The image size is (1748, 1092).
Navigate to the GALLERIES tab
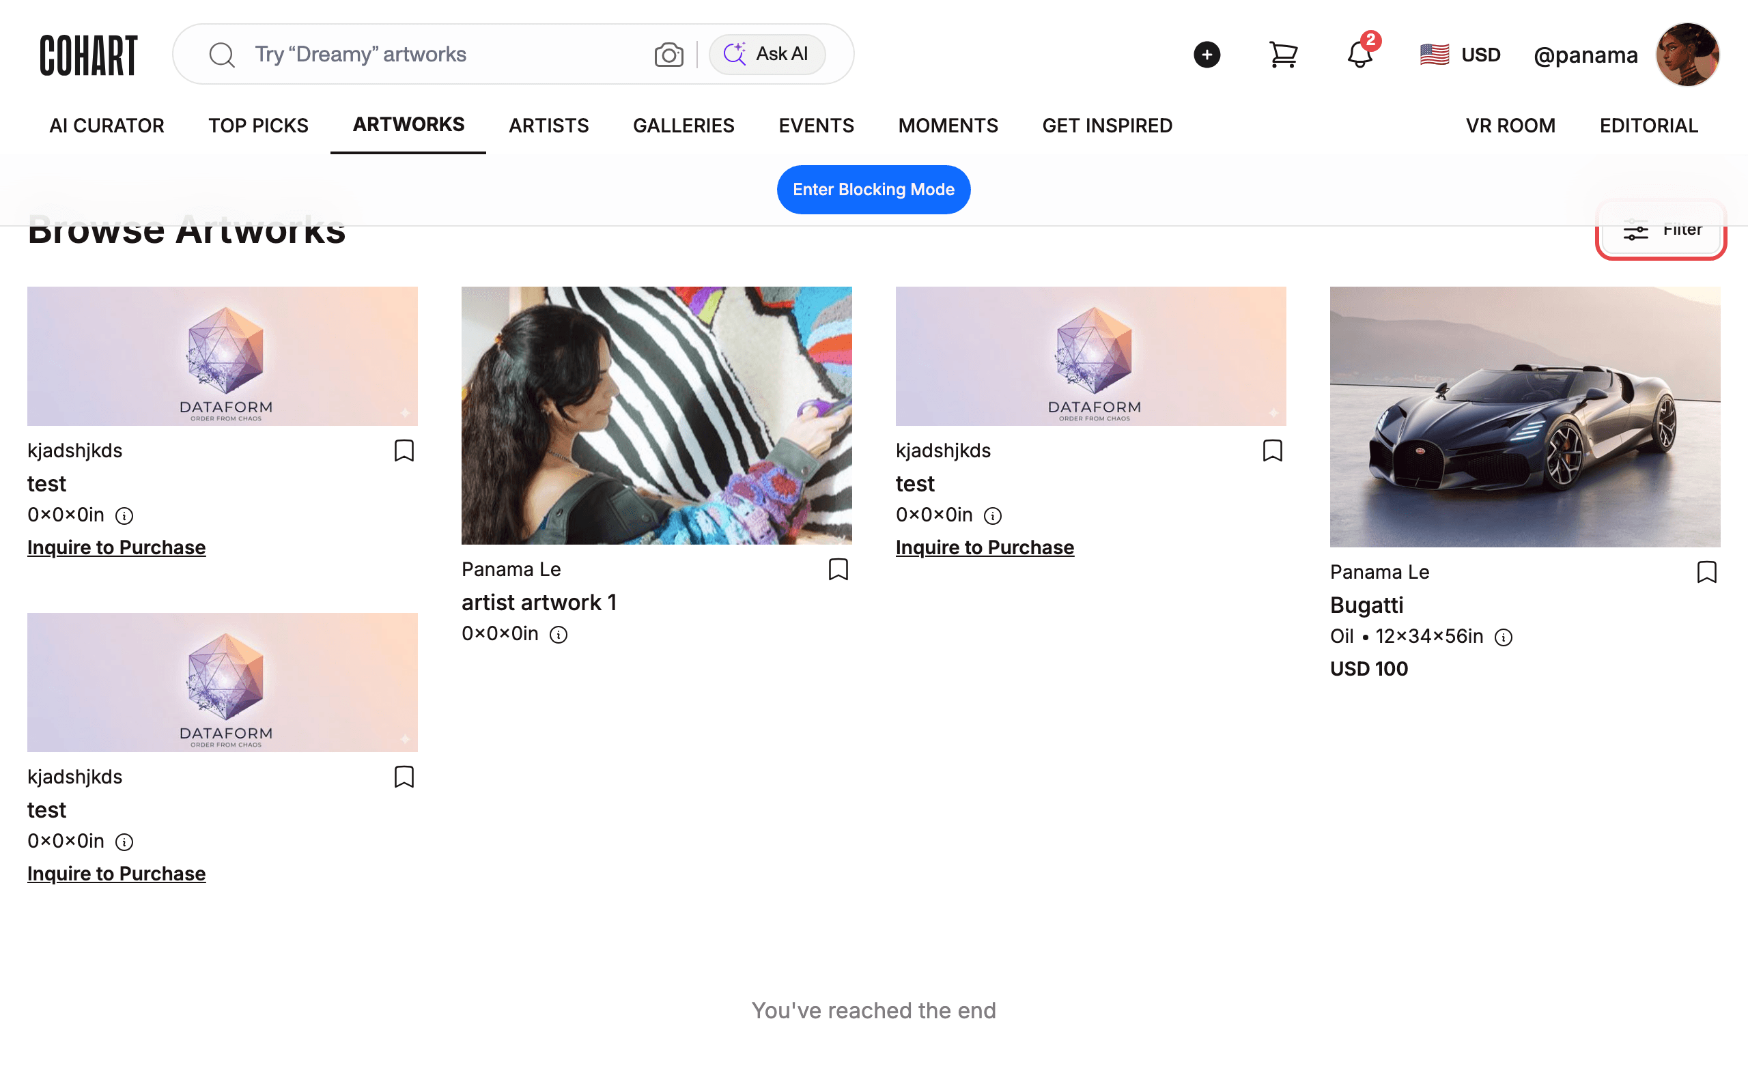tap(684, 126)
